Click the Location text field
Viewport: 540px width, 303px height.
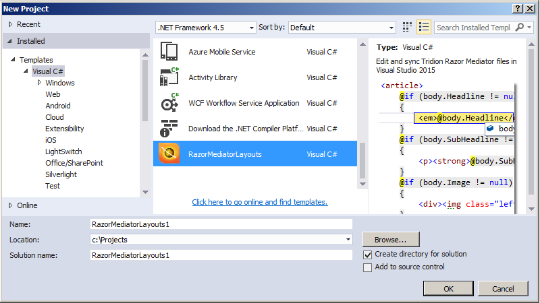217,240
